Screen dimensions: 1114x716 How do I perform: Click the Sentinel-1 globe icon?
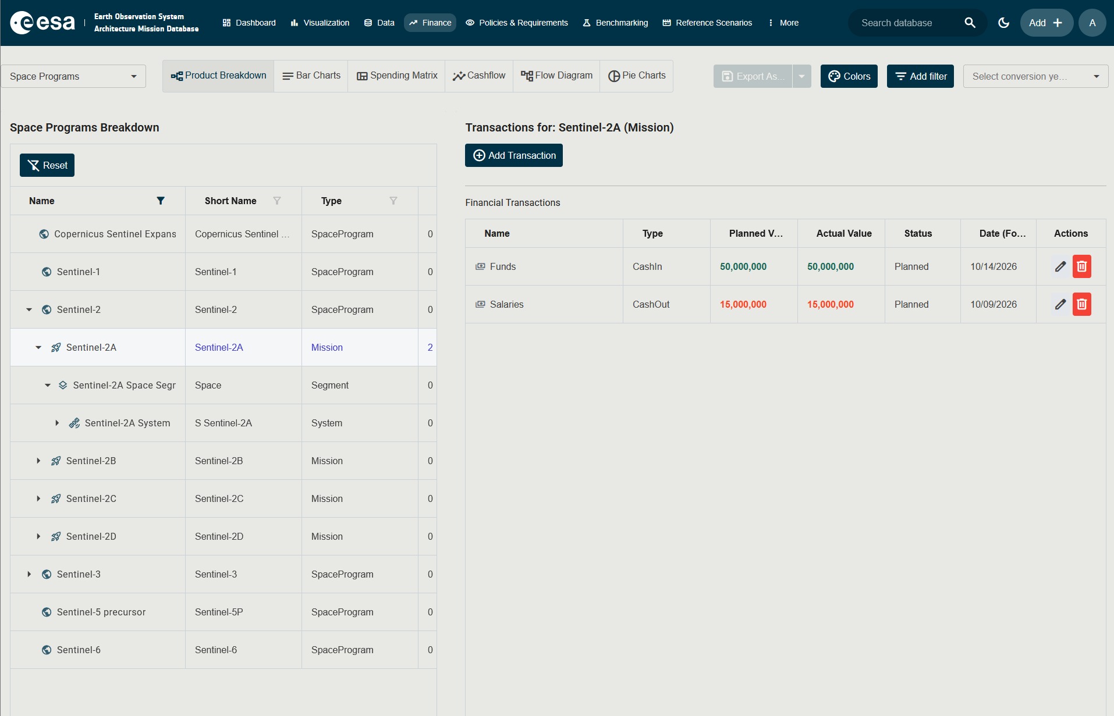[47, 272]
